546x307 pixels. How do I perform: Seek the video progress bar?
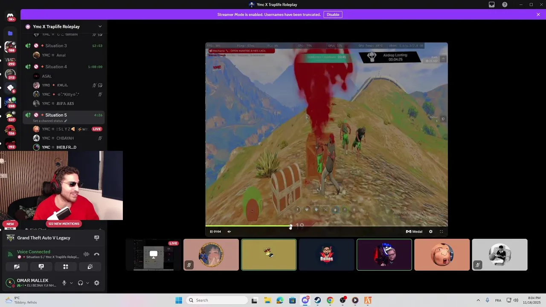click(x=326, y=226)
